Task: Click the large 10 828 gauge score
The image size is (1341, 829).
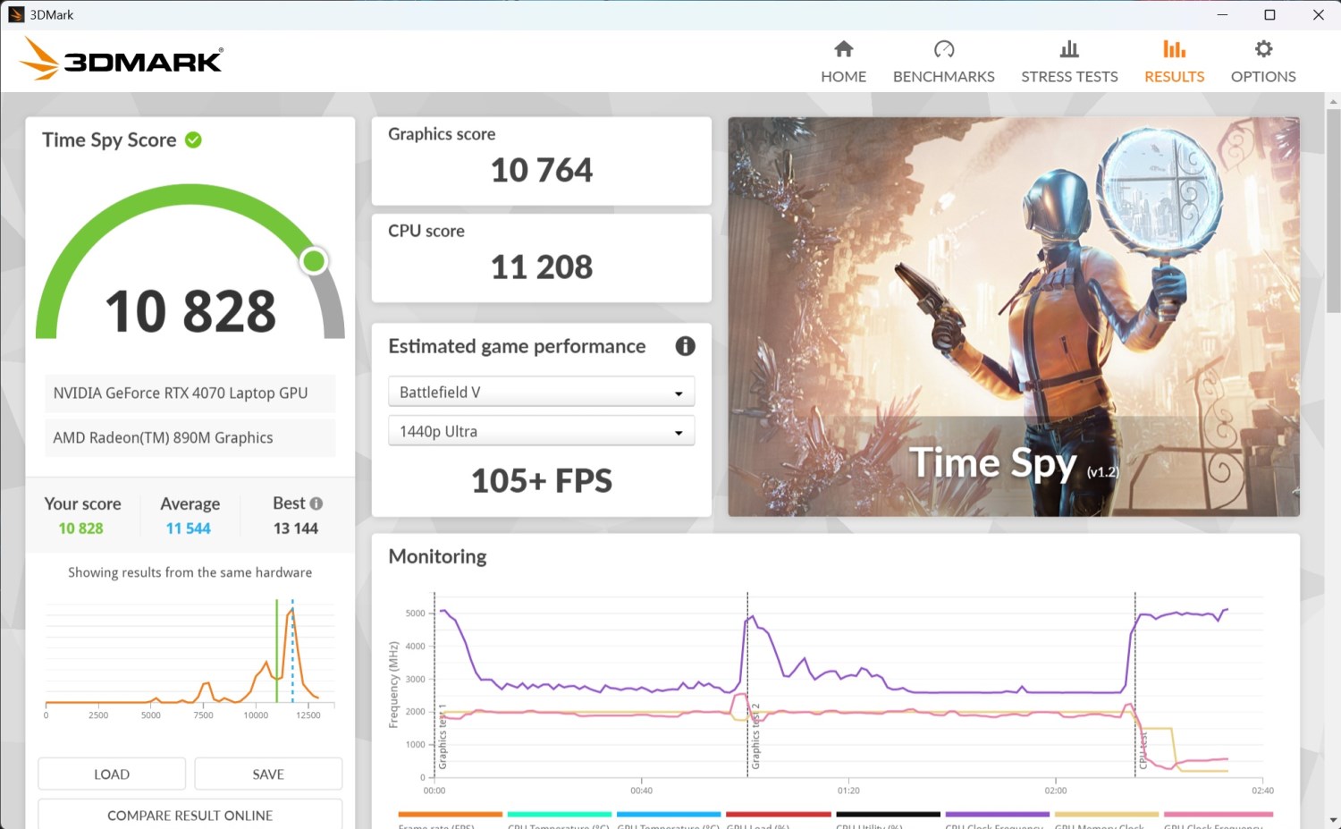Action: coord(190,311)
